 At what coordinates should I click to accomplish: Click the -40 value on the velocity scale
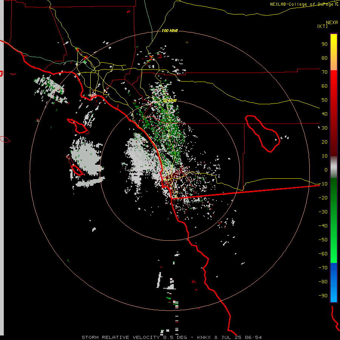pos(323,226)
